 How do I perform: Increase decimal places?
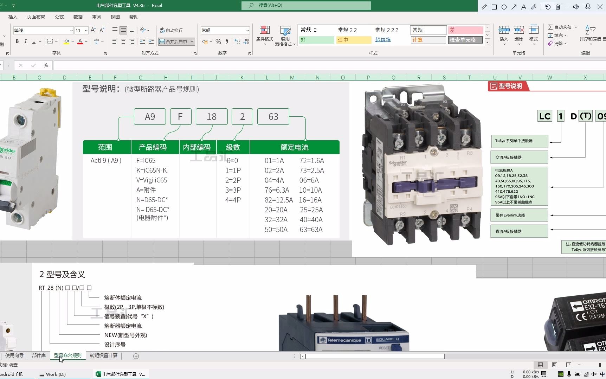[x=238, y=41]
